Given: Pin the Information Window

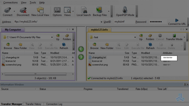Looking at the screenshot, I should (185, 84).
